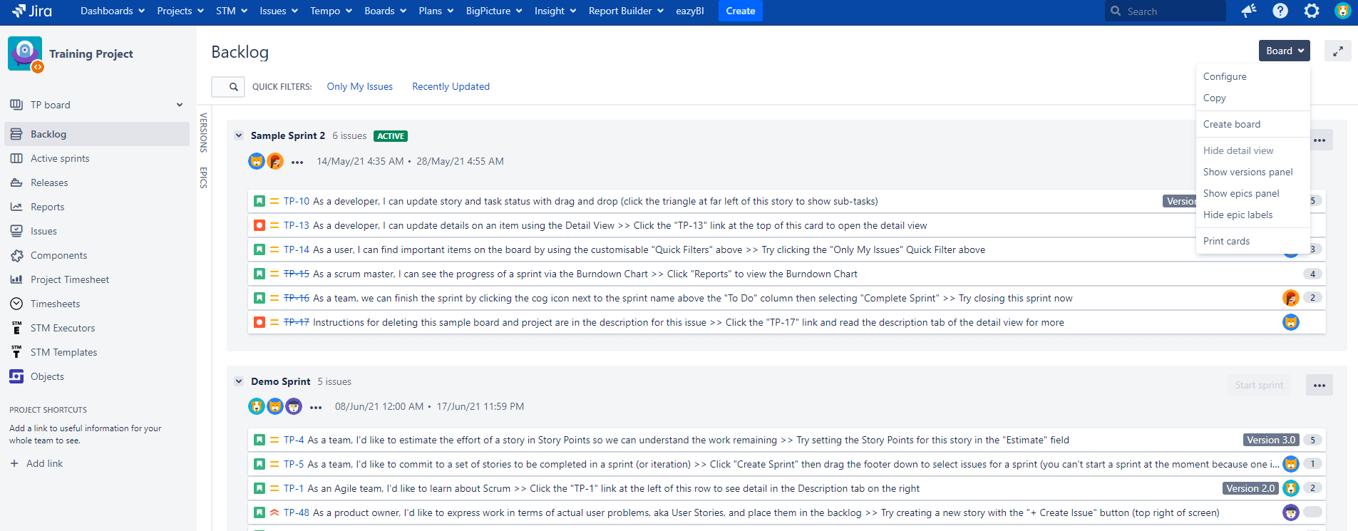The height and width of the screenshot is (531, 1358).
Task: Open issue link TP-4
Action: (294, 440)
